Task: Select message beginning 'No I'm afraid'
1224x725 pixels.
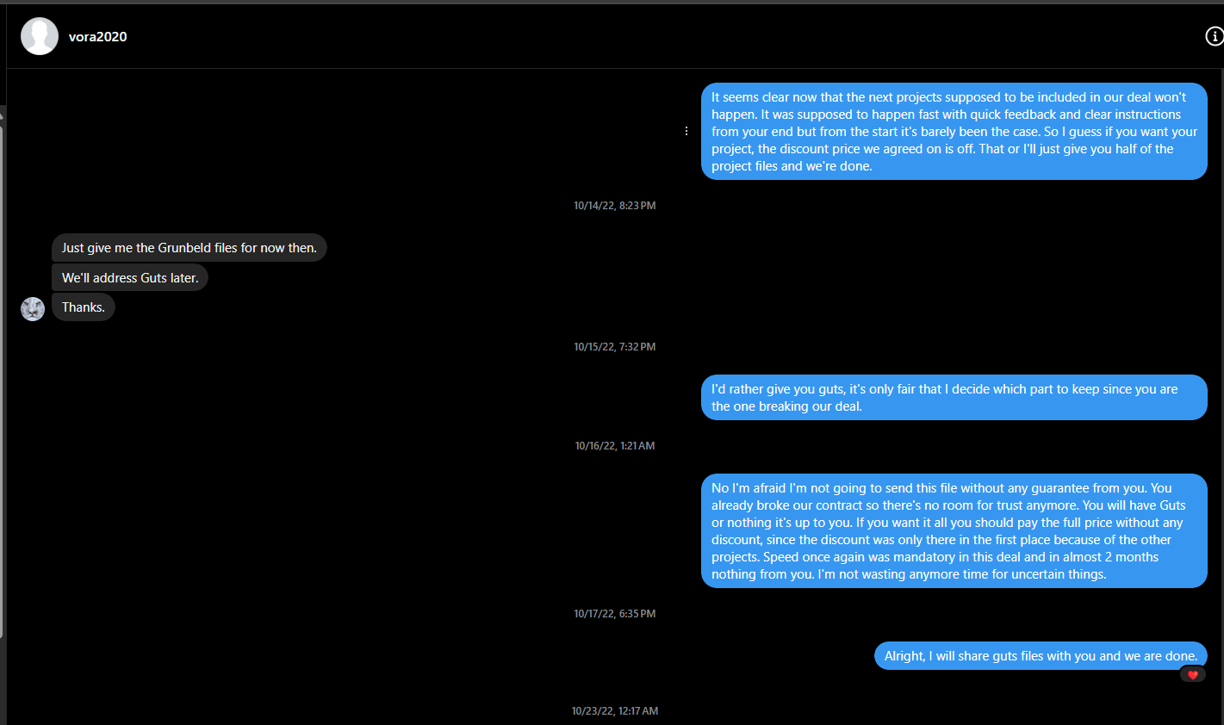Action: 954,531
